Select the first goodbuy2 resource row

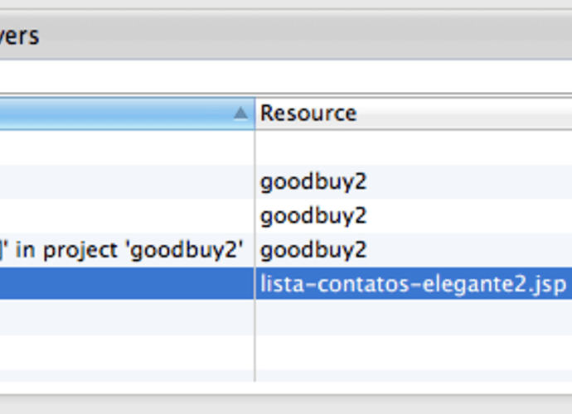click(313, 182)
